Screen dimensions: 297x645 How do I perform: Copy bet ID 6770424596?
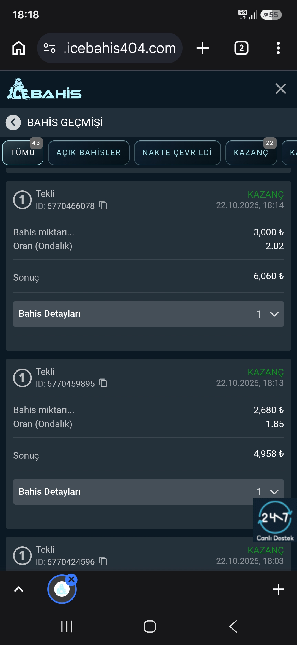[x=103, y=561]
